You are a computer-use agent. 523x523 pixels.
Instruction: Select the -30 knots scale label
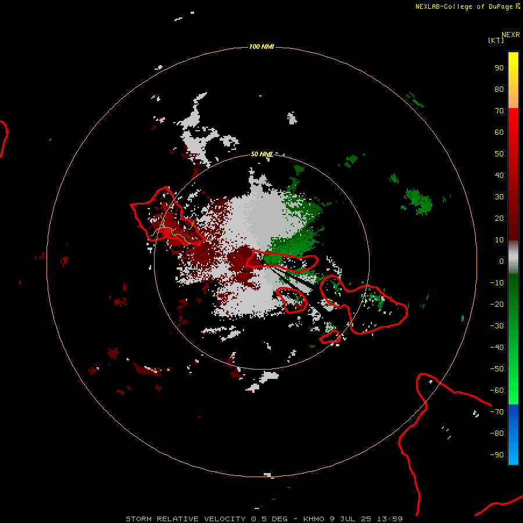point(497,326)
